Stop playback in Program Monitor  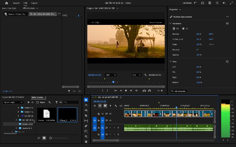pos(126,90)
